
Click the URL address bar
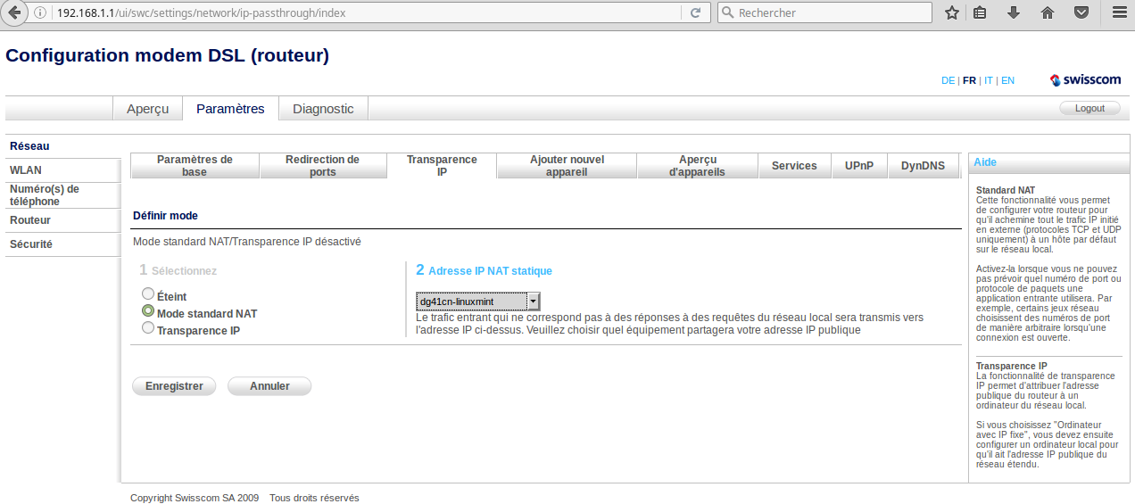(367, 13)
